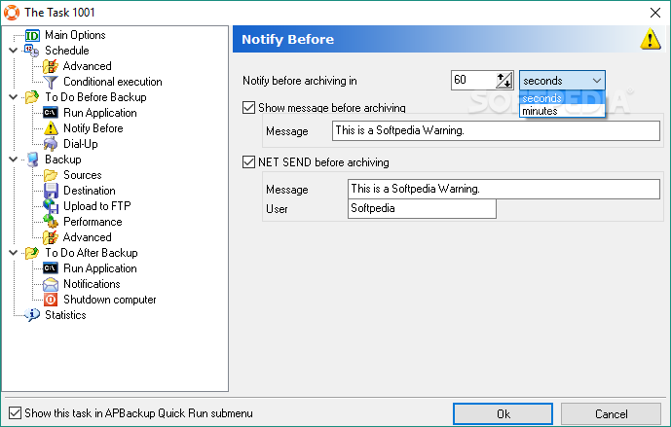Click the To Do Before Backup folder icon
671x427 pixels.
click(32, 97)
